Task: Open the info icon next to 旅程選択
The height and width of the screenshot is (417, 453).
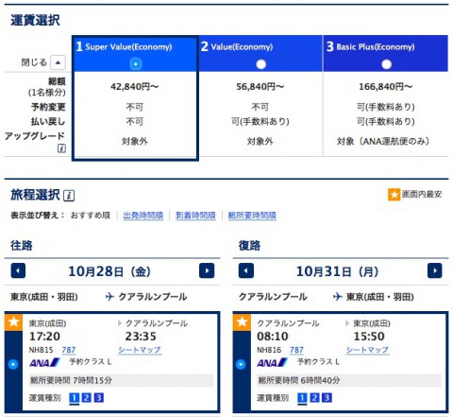Action: click(x=69, y=196)
